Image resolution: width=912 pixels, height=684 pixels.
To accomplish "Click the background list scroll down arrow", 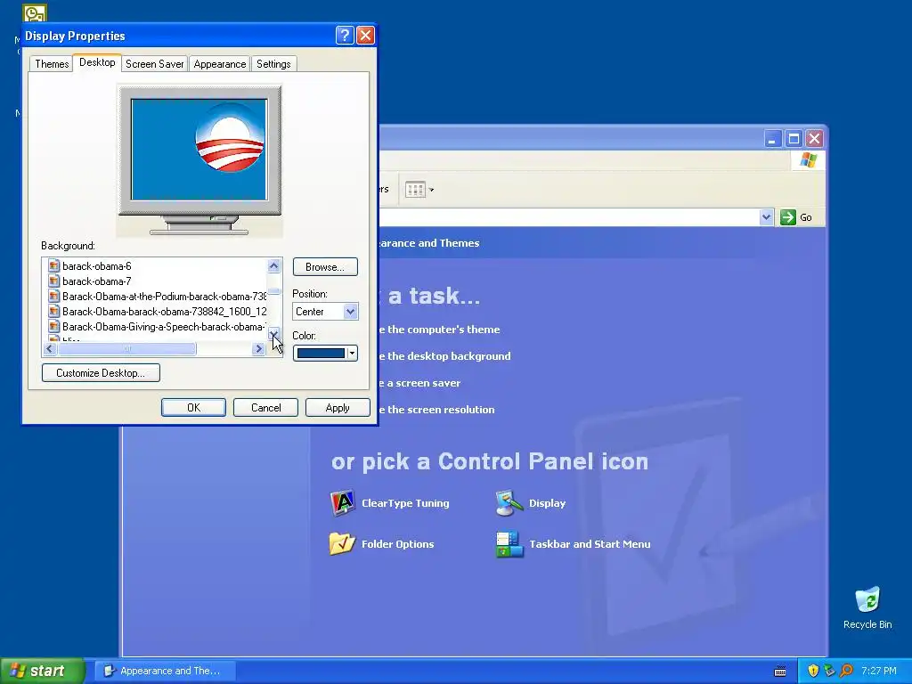I will [274, 334].
